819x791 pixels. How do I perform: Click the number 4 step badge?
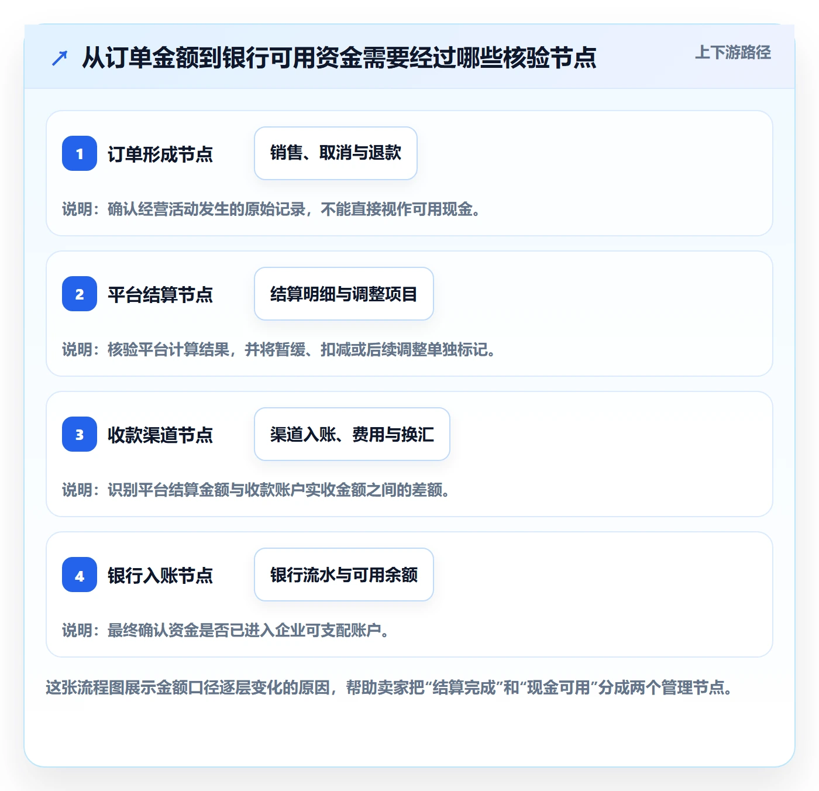tap(80, 575)
